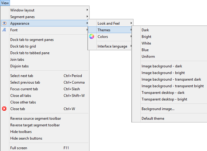Open the Interface language submenu
The image size is (207, 151).
tap(112, 46)
